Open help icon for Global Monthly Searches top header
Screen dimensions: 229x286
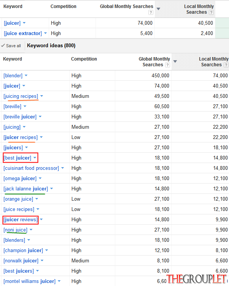[x=151, y=13]
